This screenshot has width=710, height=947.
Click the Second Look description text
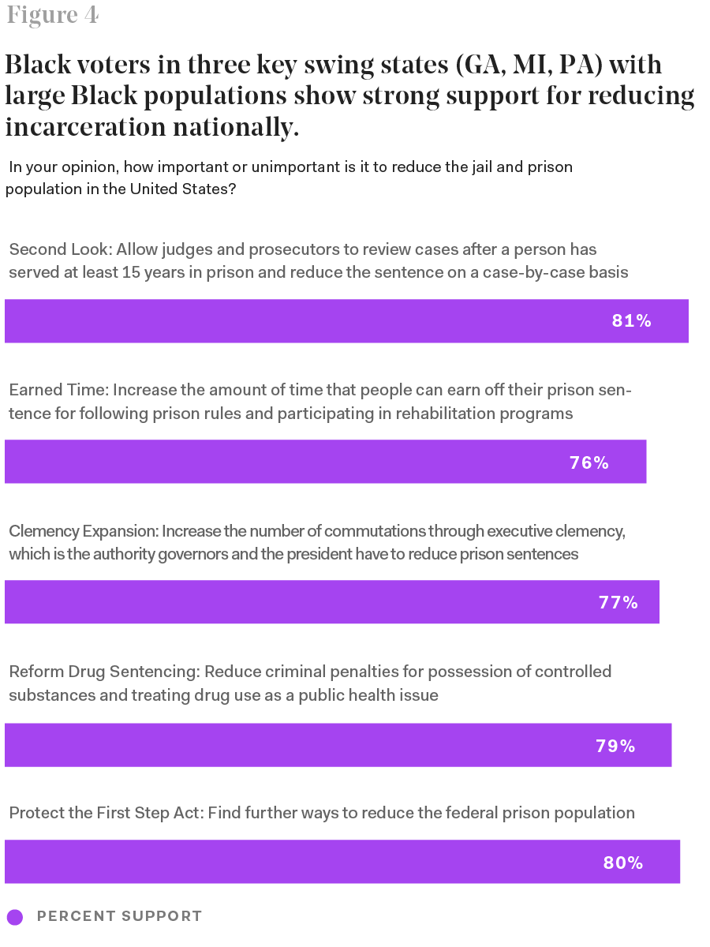tap(318, 260)
